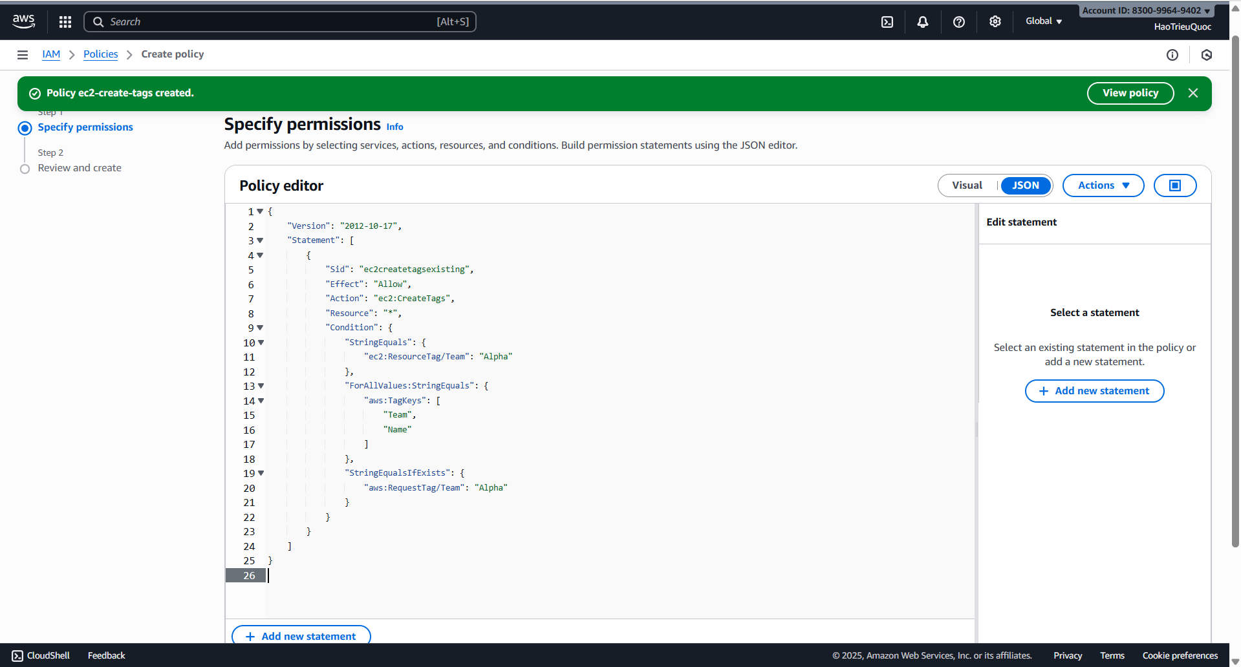Open the notifications bell

[x=922, y=21]
